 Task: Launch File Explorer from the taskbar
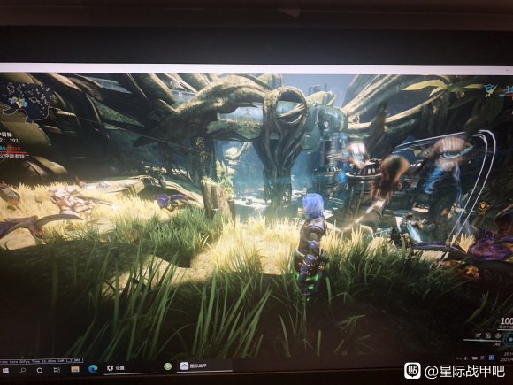[x=75, y=369]
